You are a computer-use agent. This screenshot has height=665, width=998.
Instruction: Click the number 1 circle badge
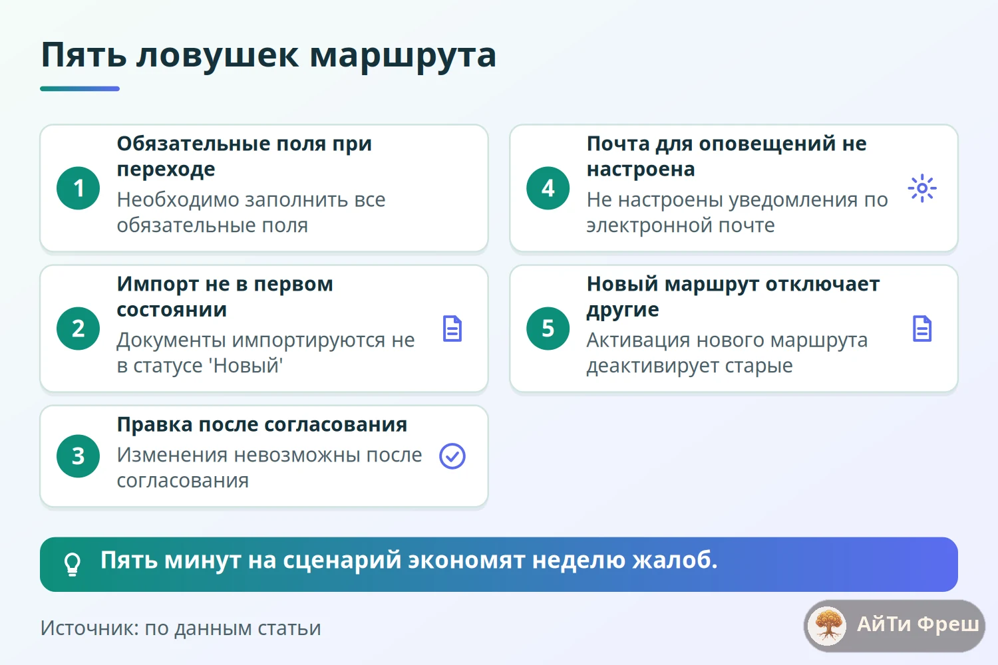click(x=79, y=188)
